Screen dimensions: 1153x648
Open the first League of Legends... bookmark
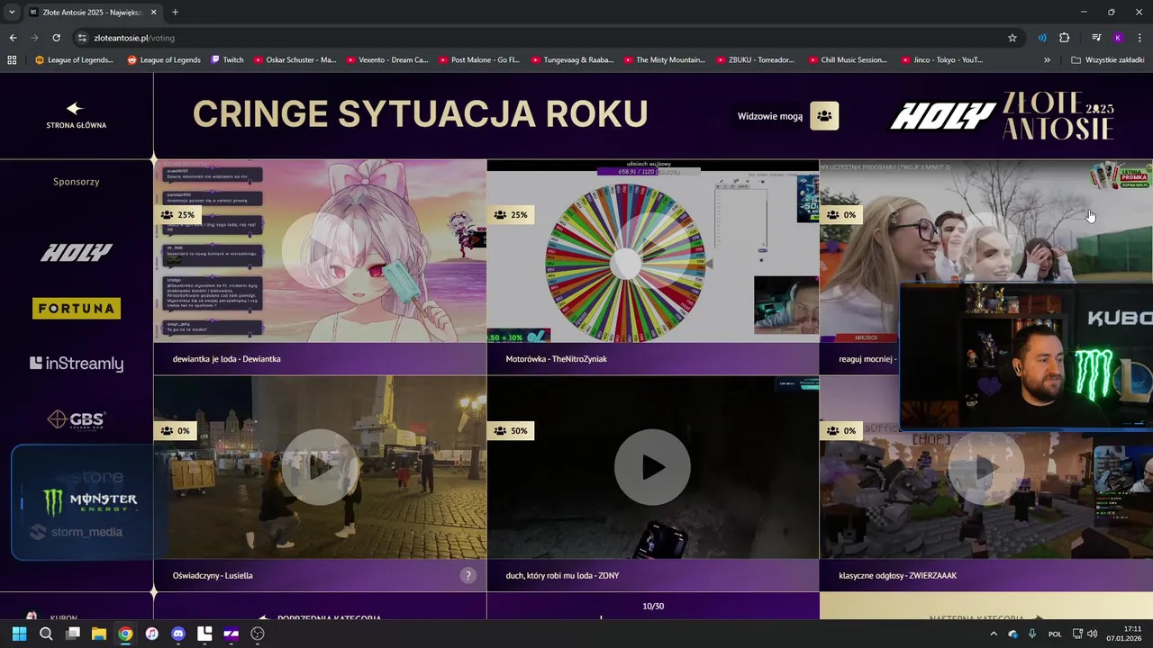74,60
